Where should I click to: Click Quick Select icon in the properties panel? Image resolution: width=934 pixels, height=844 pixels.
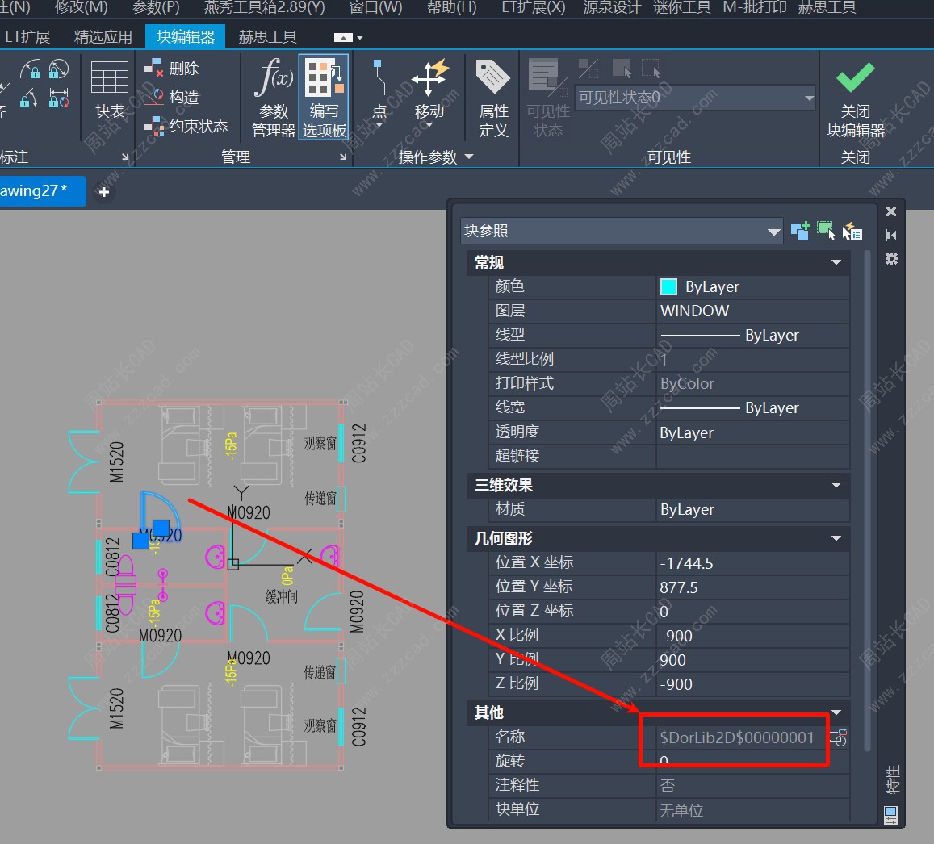852,232
